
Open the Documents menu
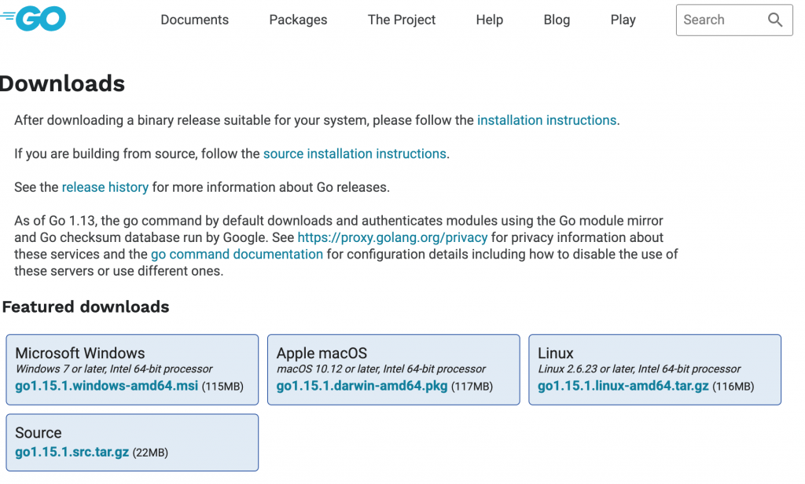click(x=195, y=20)
